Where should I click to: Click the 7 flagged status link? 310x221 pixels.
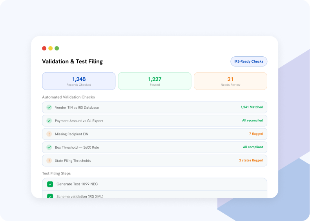pyautogui.click(x=256, y=134)
